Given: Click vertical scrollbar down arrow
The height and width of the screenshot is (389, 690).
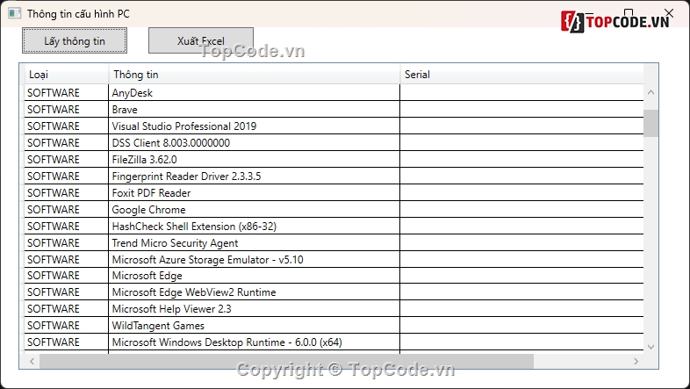Looking at the screenshot, I should coord(650,347).
